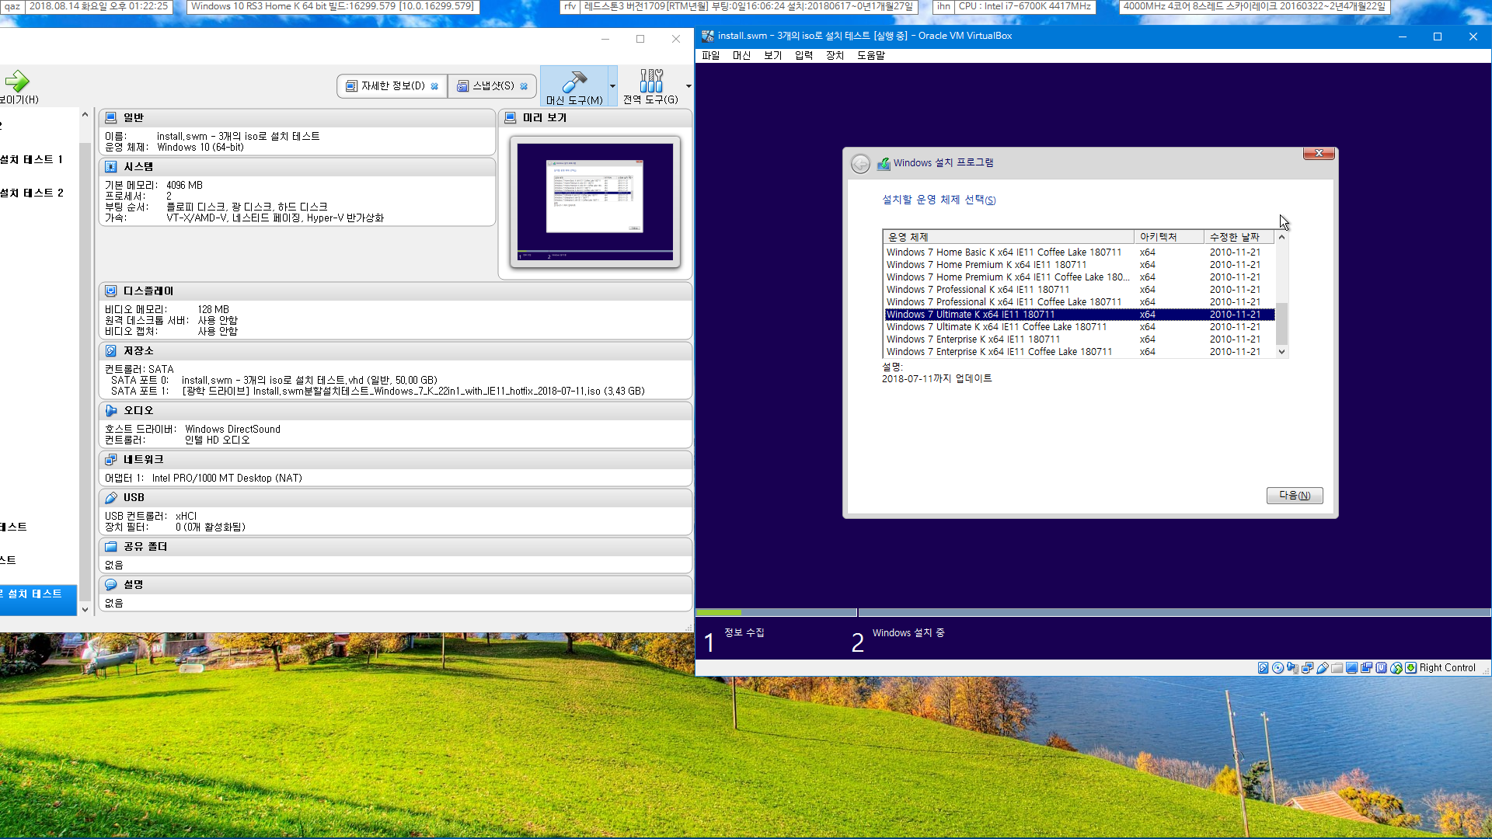1492x839 pixels.
Task: Close the 스냅샷(S) pane via x
Action: [x=524, y=86]
